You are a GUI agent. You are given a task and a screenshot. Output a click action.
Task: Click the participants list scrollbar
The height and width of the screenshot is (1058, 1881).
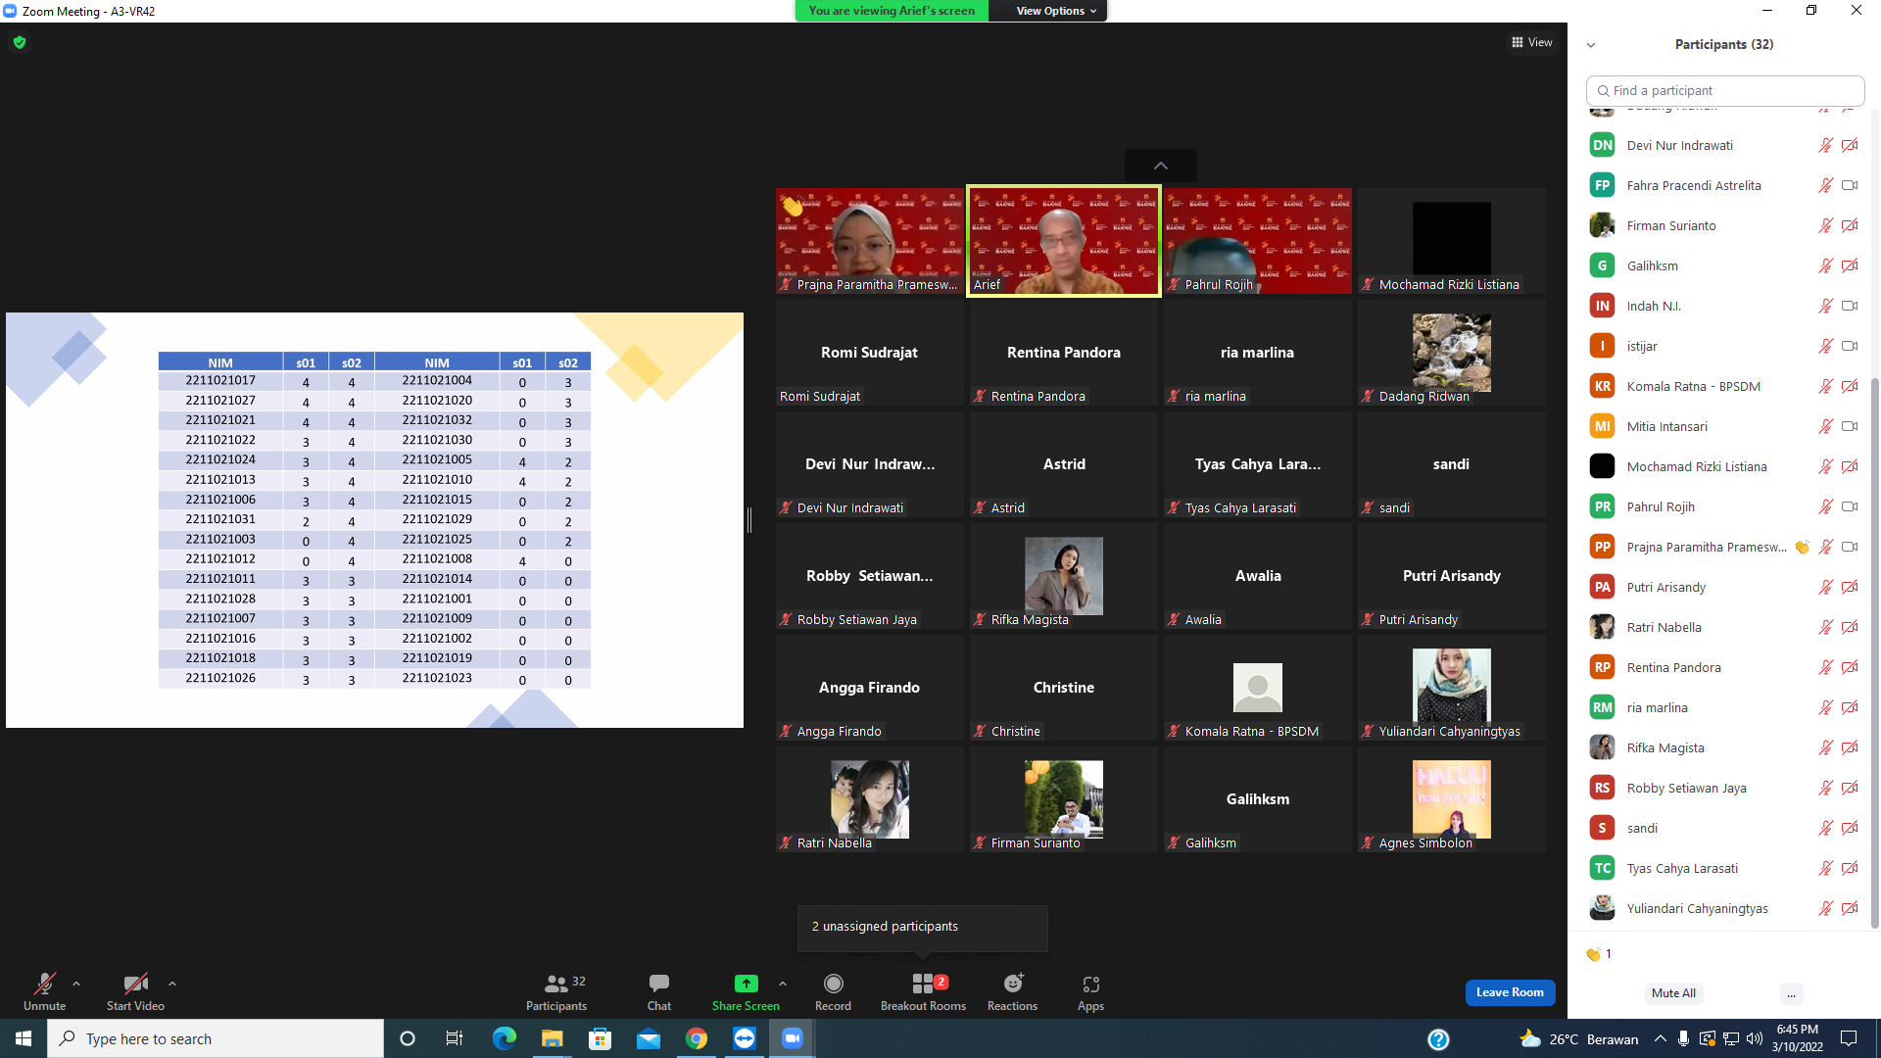pos(1875,651)
